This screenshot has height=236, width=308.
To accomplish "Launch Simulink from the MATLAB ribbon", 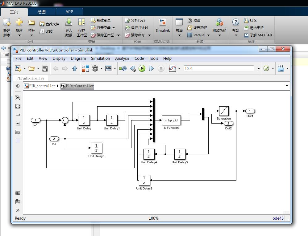I will 163,22.
